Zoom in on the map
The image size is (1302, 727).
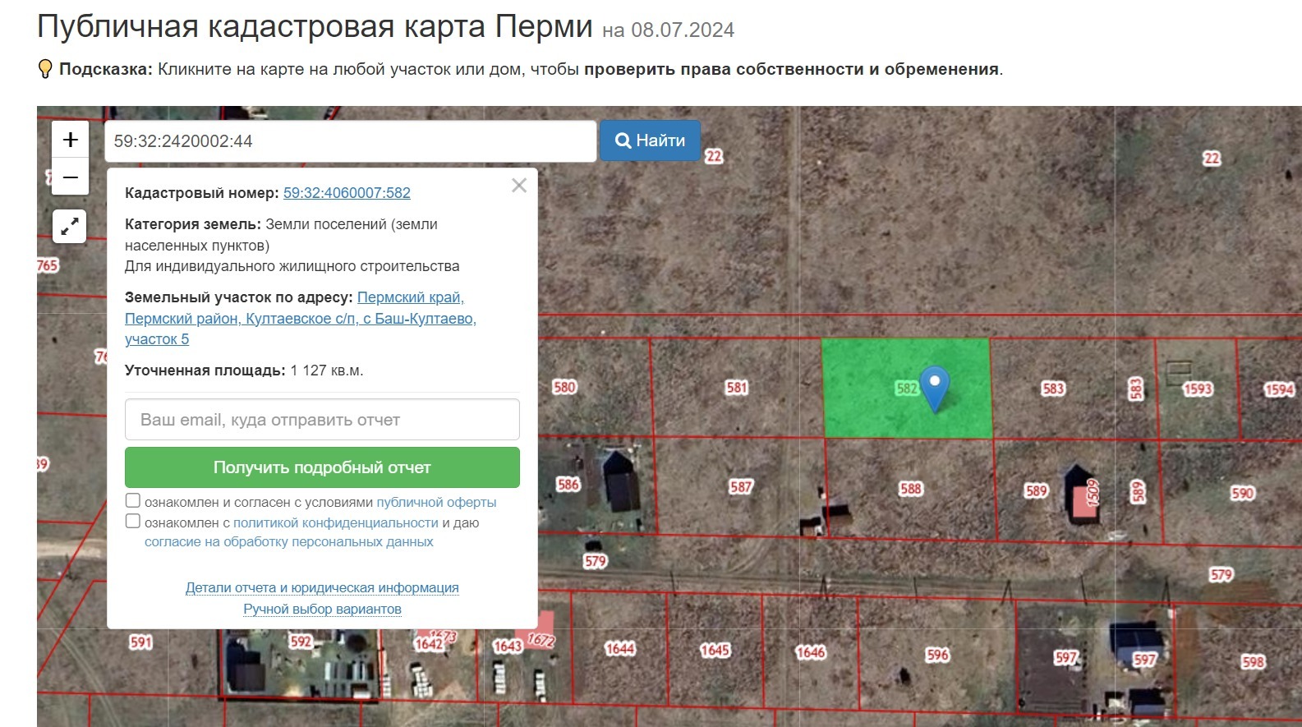click(x=70, y=140)
